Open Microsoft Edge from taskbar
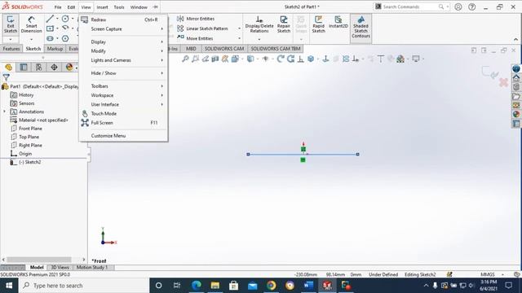This screenshot has width=522, height=293. click(x=197, y=286)
